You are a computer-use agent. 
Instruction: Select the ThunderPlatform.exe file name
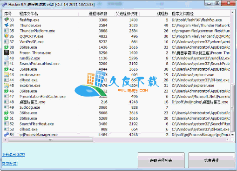[x=37, y=31]
